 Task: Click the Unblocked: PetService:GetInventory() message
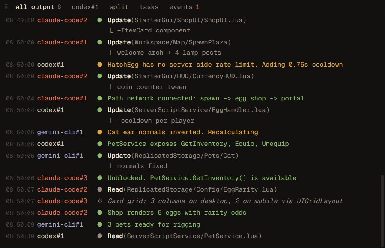point(202,178)
